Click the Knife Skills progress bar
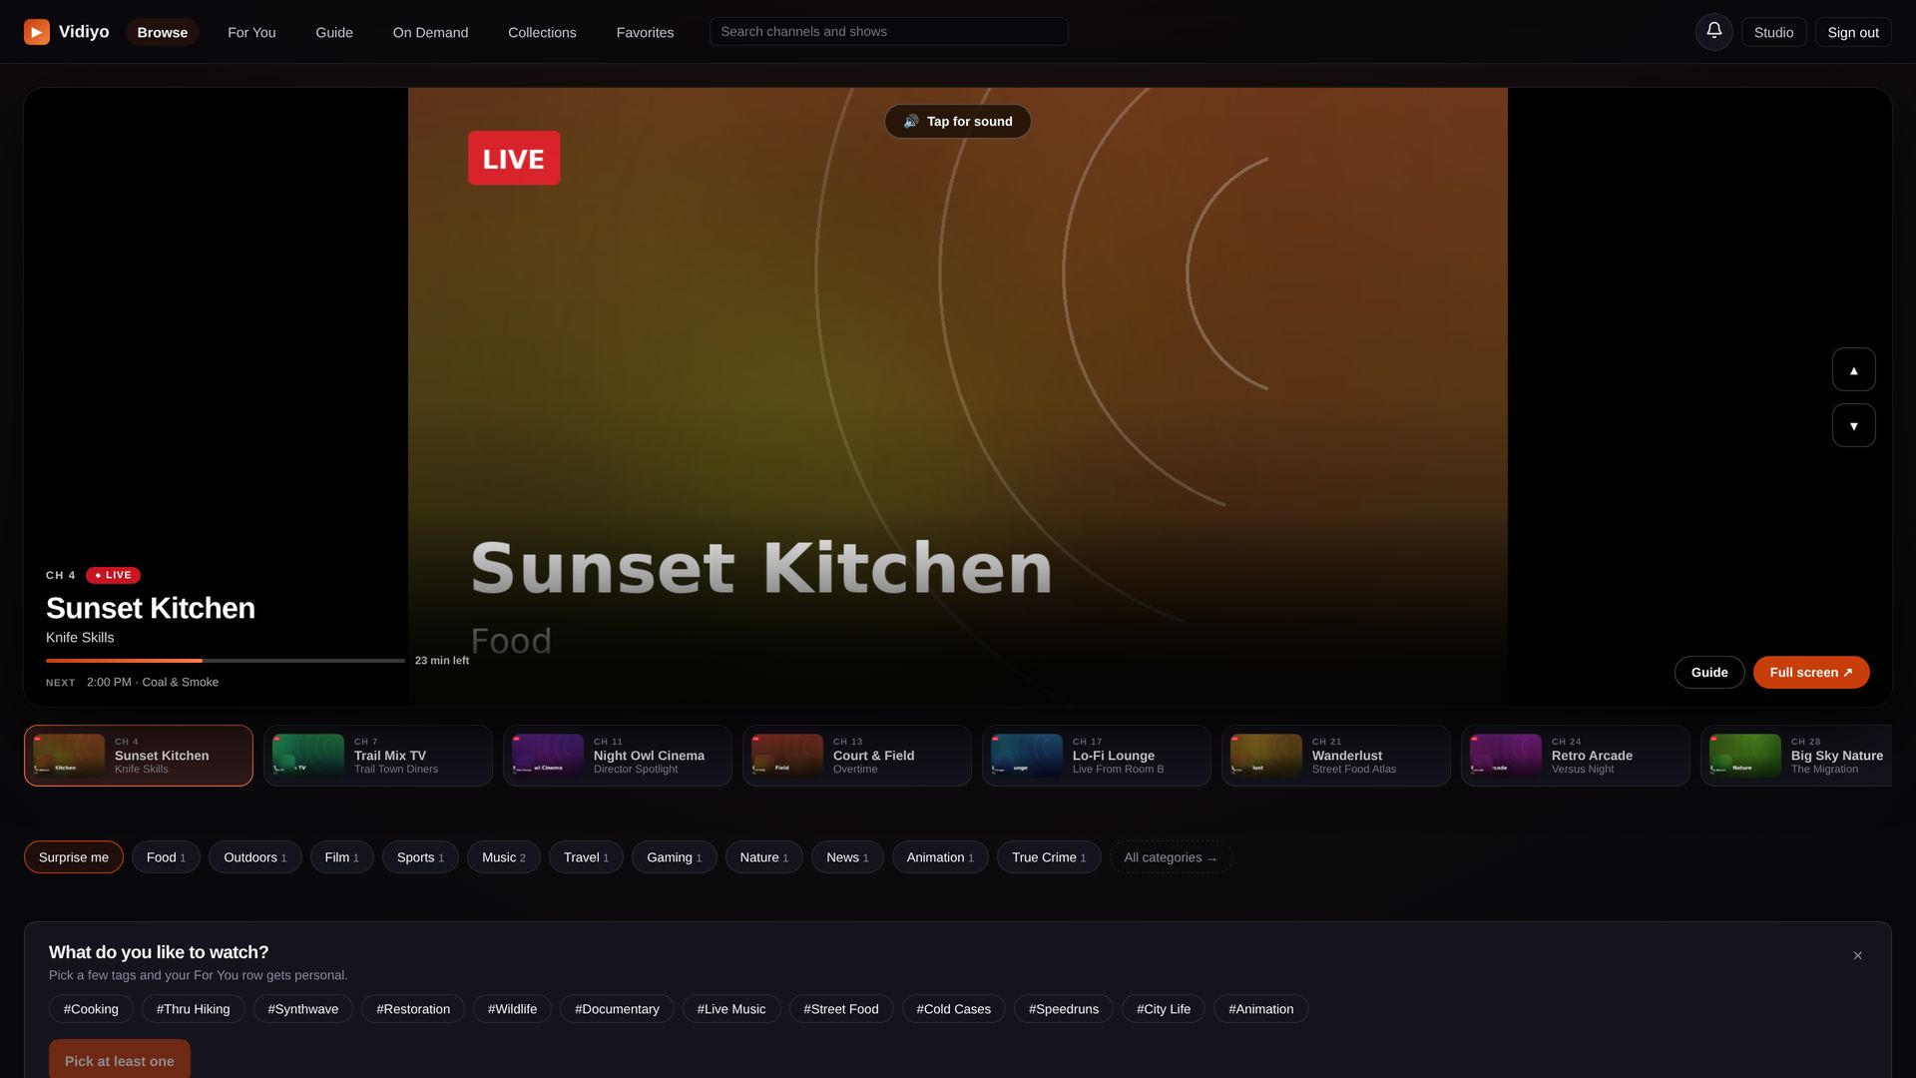The image size is (1916, 1078). pyautogui.click(x=226, y=661)
